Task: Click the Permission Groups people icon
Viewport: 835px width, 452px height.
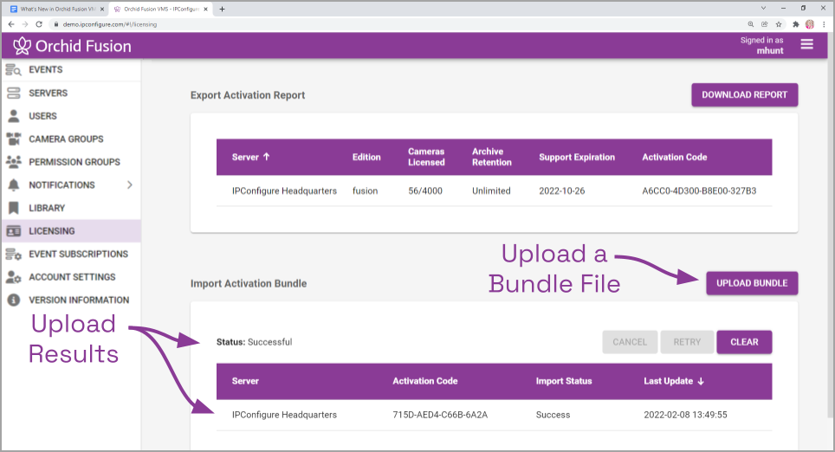Action: click(x=13, y=162)
